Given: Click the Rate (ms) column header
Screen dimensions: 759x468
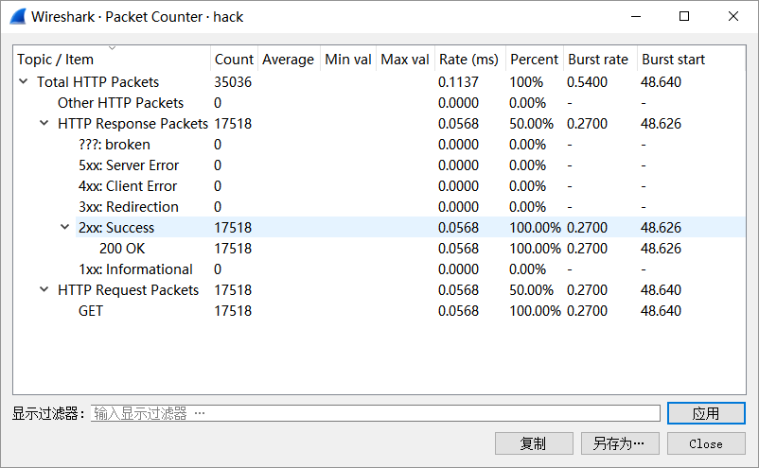Looking at the screenshot, I should (468, 60).
